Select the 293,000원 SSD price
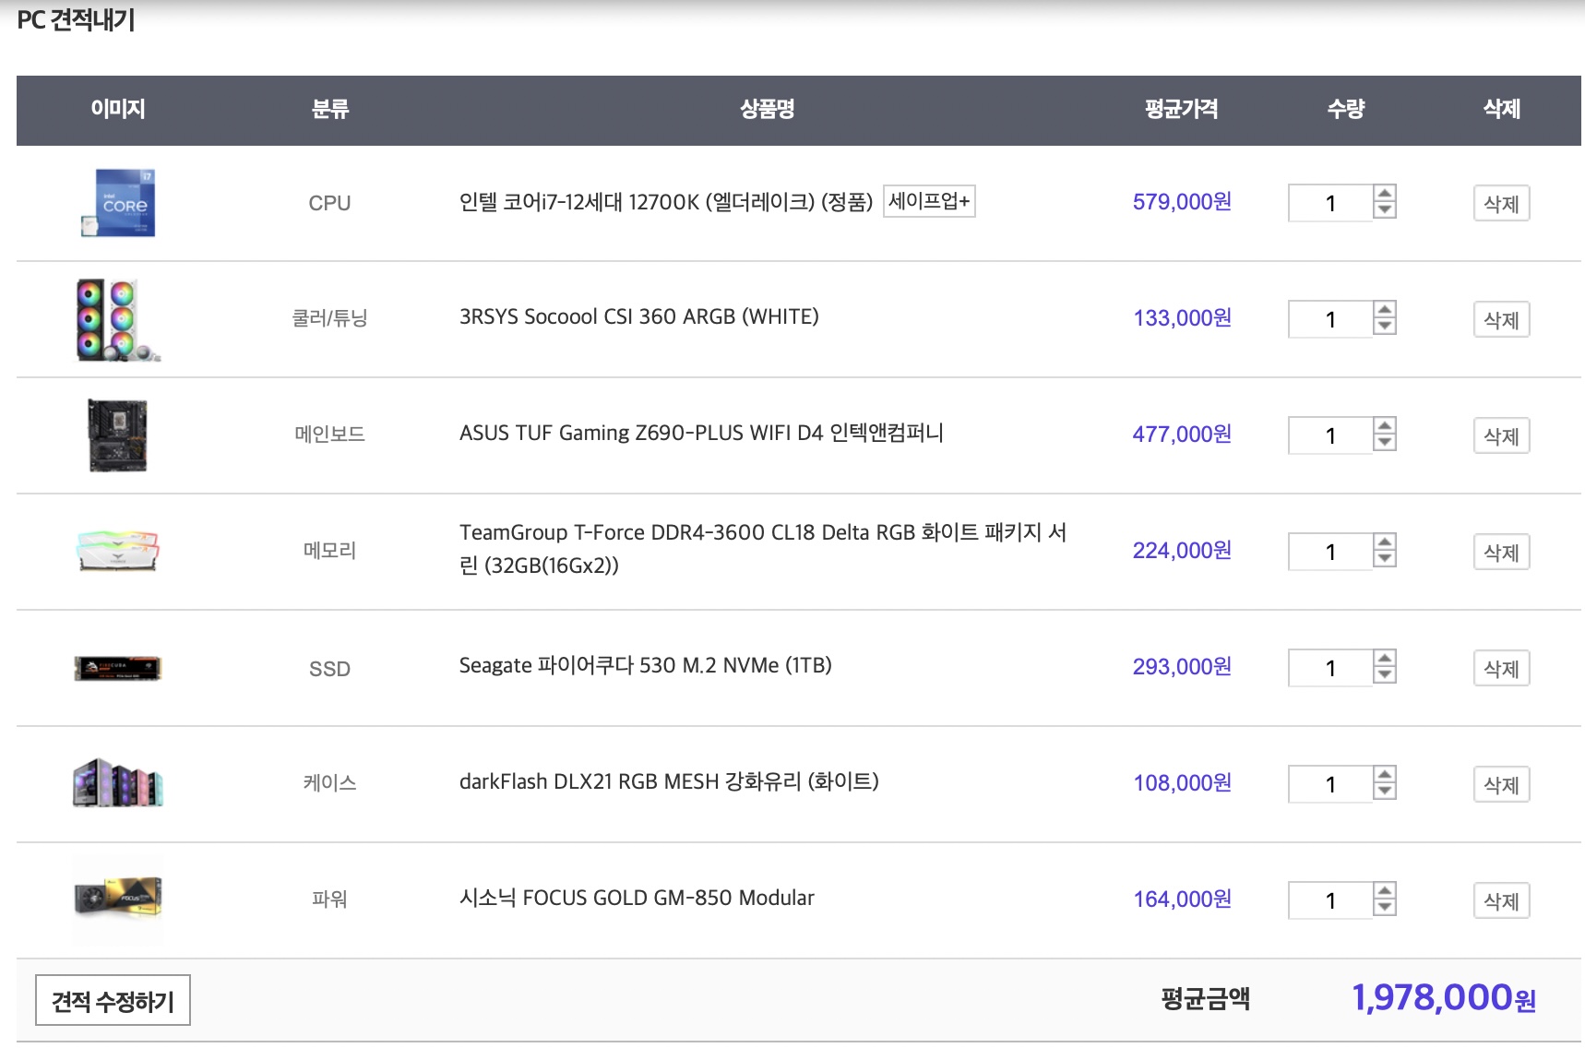 pyautogui.click(x=1182, y=667)
